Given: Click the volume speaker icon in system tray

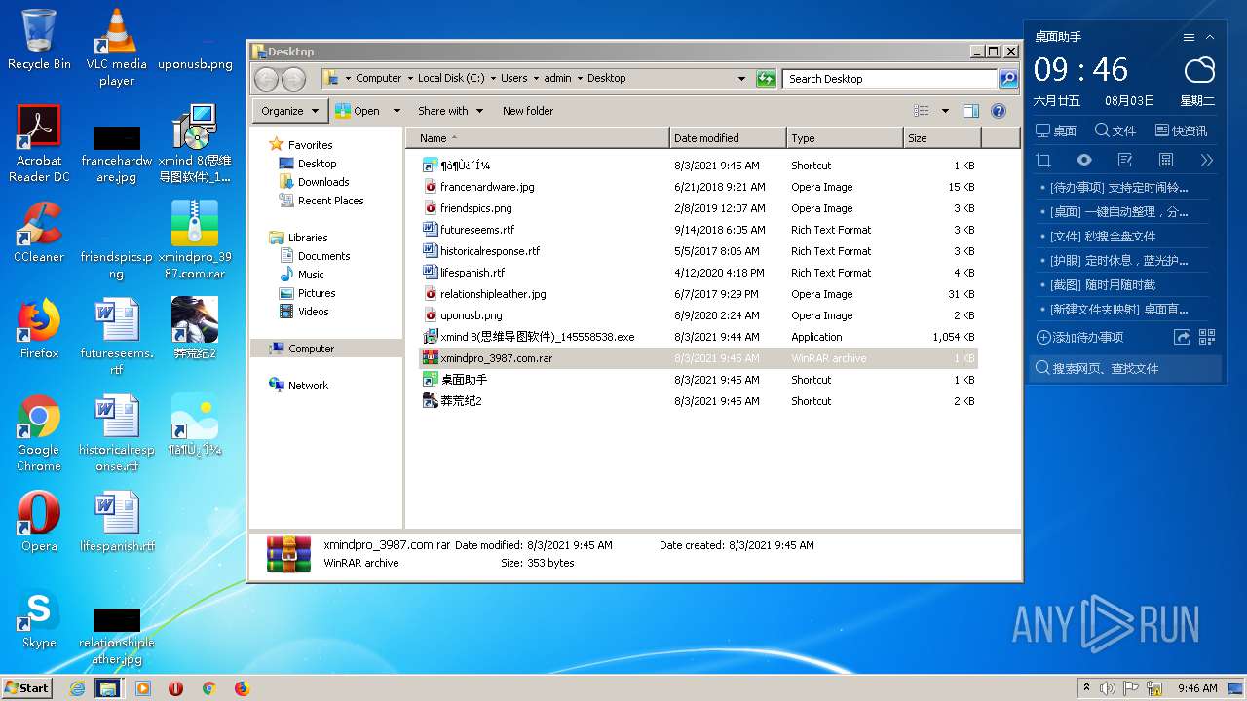Looking at the screenshot, I should 1108,688.
